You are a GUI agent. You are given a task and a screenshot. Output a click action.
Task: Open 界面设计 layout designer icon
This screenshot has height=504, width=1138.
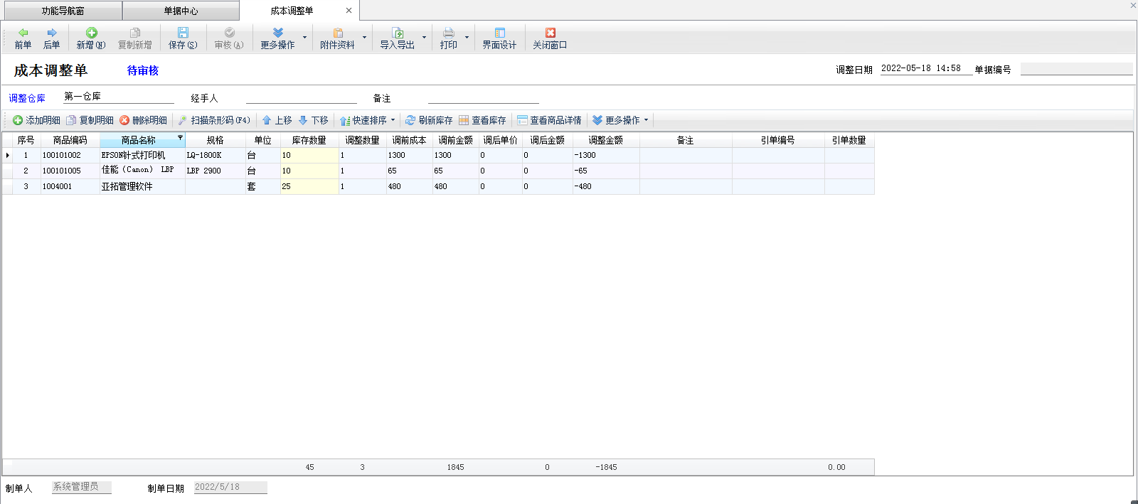click(499, 33)
